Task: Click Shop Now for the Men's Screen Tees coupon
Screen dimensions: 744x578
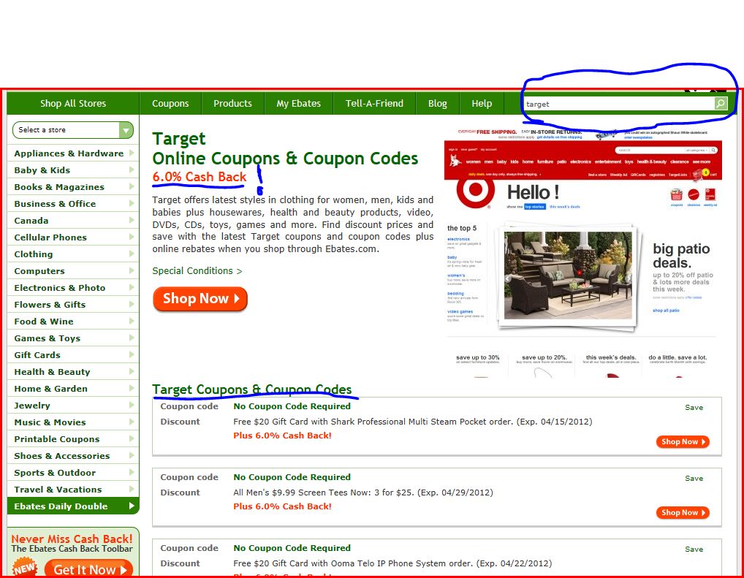Action: click(683, 512)
